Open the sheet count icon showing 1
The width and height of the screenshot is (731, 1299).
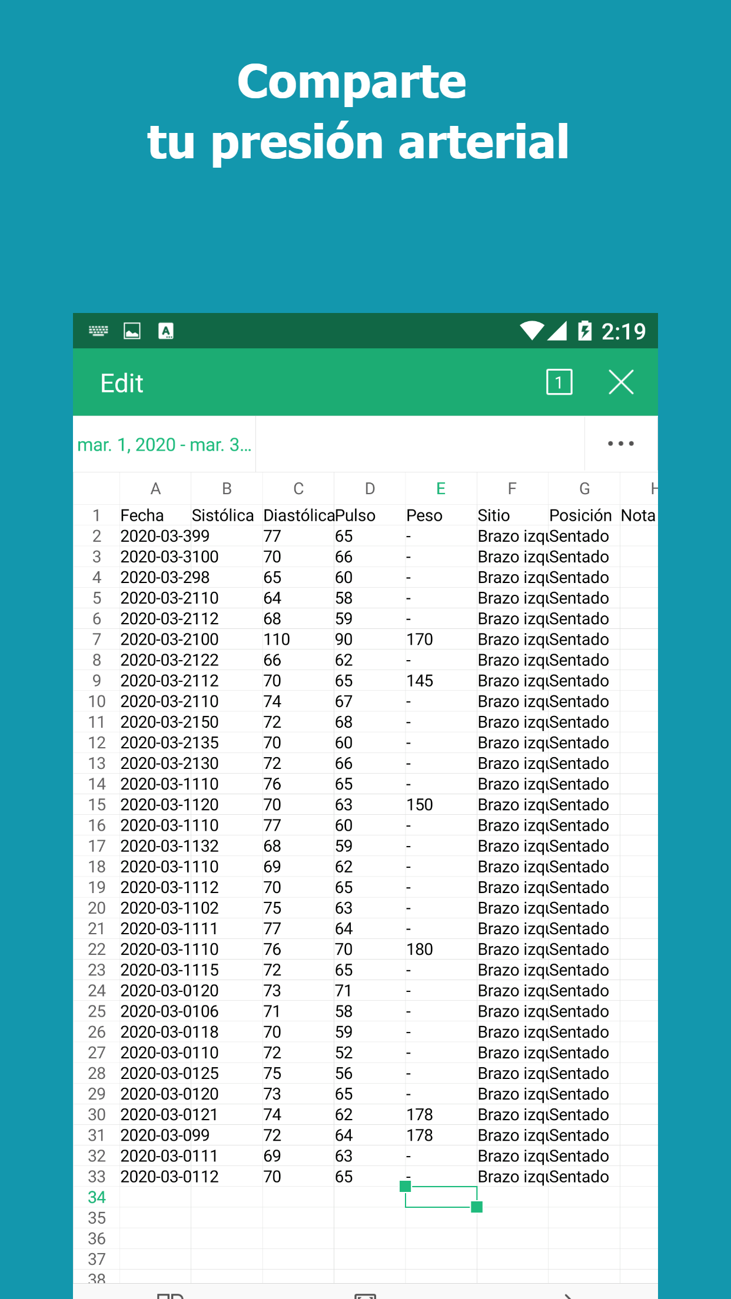[x=559, y=382]
